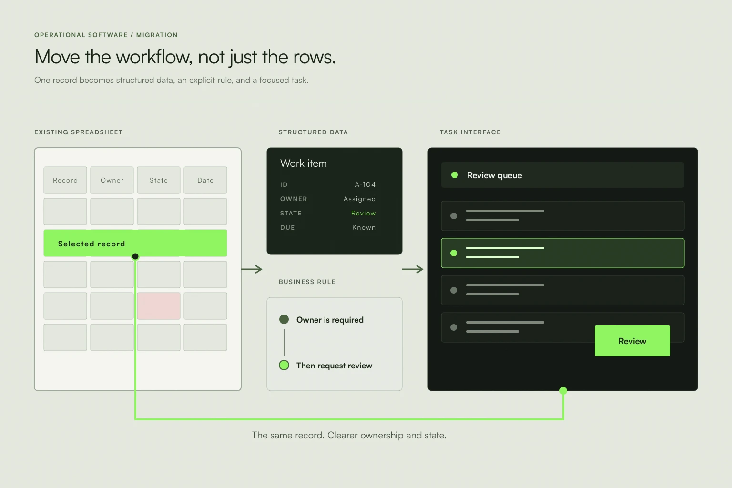Click the "Date" column header cell
The width and height of the screenshot is (732, 488).
coord(205,180)
